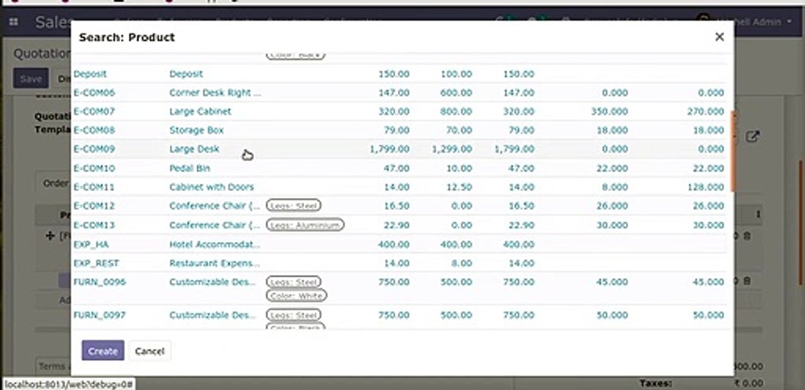Select product reference E-COM12
Image resolution: width=805 pixels, height=390 pixels.
pos(94,206)
